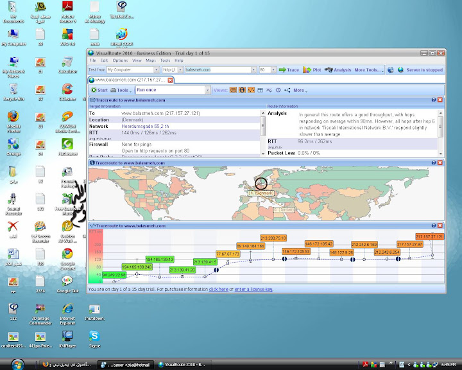Open the http:// protocol dropdown
Screen dimensions: 462x370
pos(180,70)
